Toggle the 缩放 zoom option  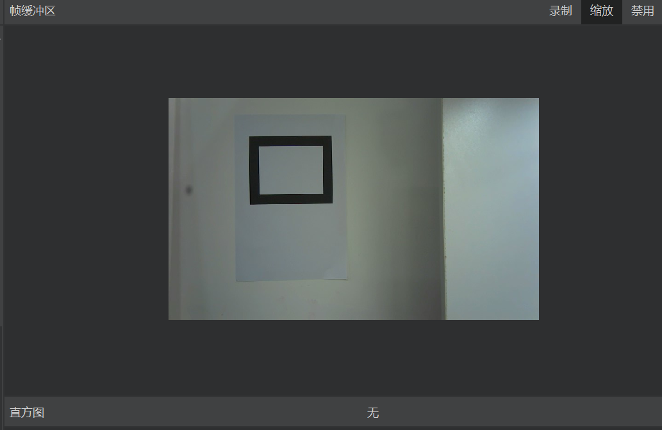pyautogui.click(x=601, y=12)
